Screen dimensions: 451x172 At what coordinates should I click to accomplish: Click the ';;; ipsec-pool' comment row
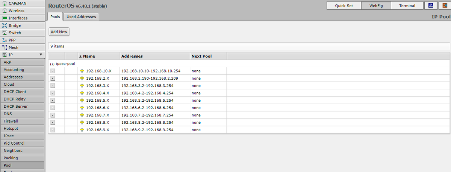click(x=249, y=64)
